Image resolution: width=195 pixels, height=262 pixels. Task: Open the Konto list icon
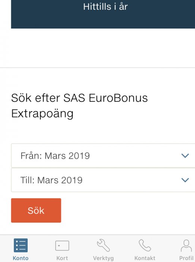[x=21, y=245]
